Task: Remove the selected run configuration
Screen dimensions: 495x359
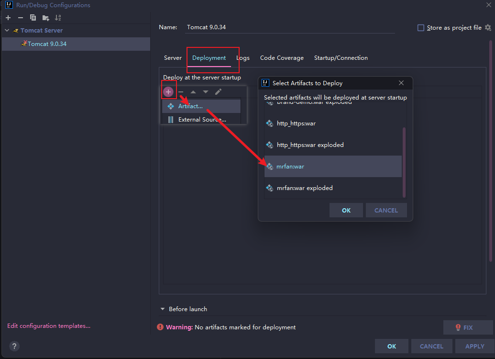Action: point(21,18)
